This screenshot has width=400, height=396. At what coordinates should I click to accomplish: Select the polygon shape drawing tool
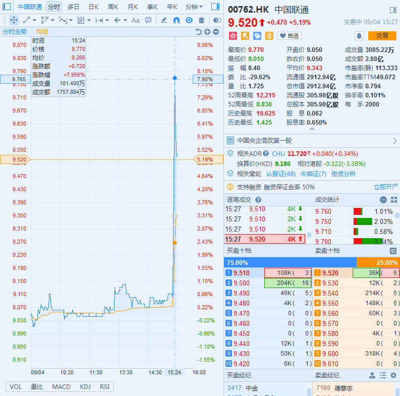[45, 20]
